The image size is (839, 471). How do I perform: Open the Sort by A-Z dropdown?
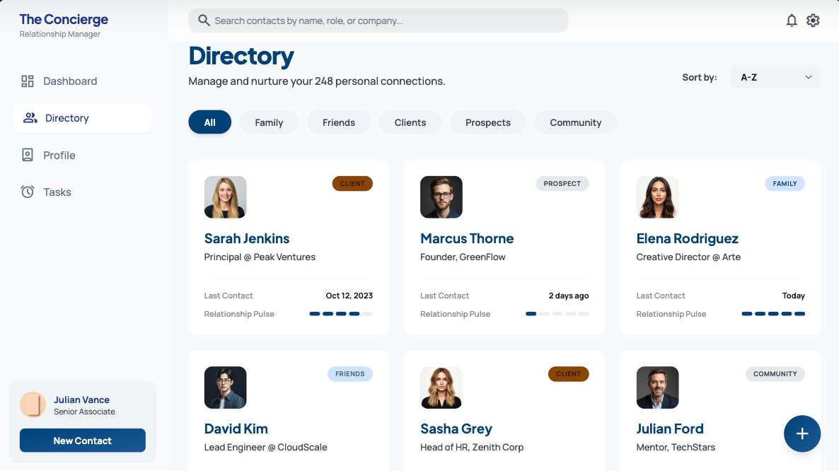click(775, 78)
